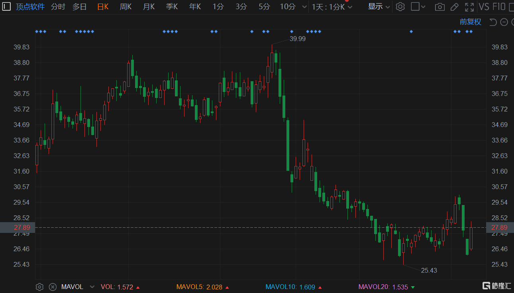
Task: Select the pencil drawing tool
Action: pos(454,7)
